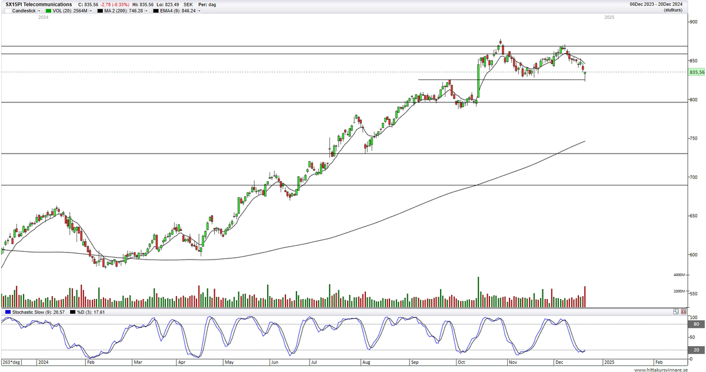Click the white Candlestick color swatch
The image size is (706, 372).
pos(8,11)
